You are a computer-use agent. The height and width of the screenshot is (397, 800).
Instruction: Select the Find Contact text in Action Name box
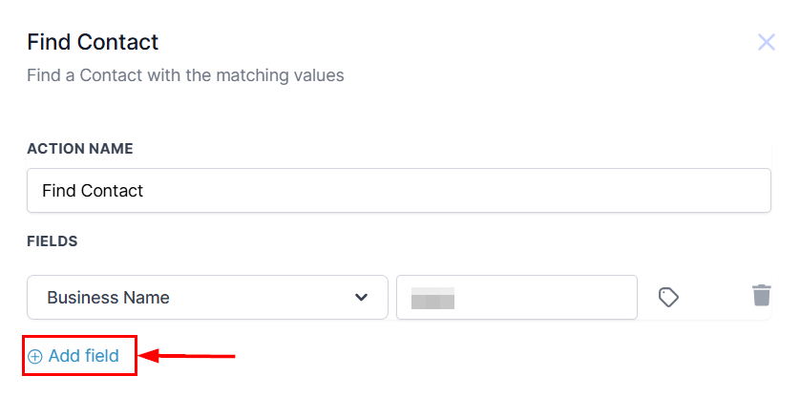[93, 191]
